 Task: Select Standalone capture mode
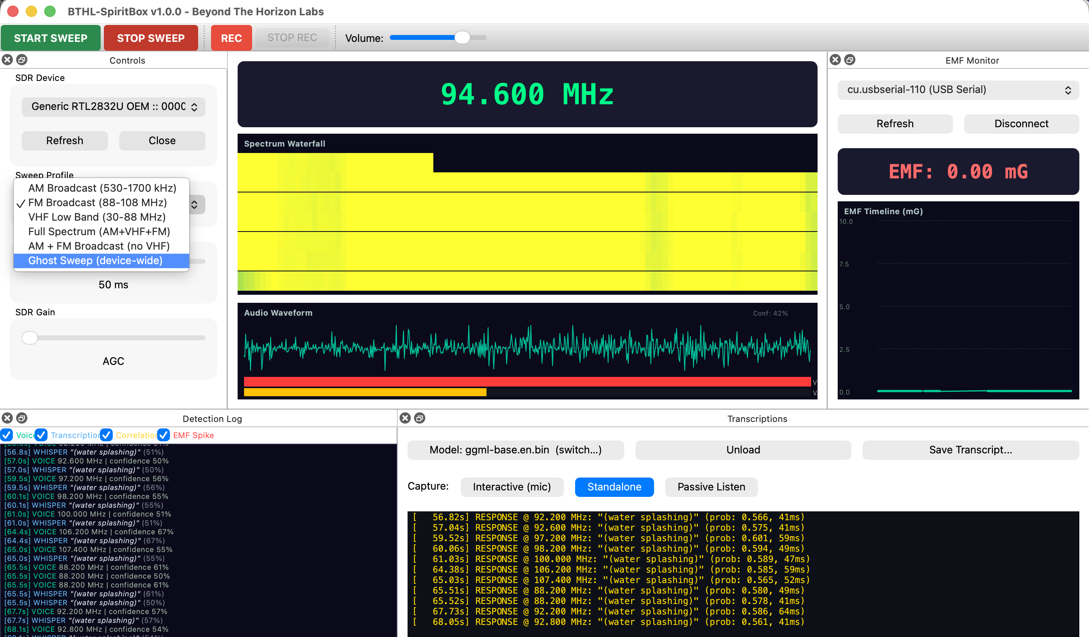tap(614, 487)
